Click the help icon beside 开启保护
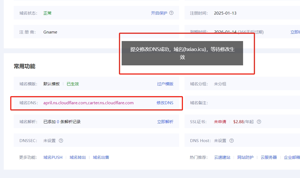Screen dimensions: 300x178 pos(171,13)
